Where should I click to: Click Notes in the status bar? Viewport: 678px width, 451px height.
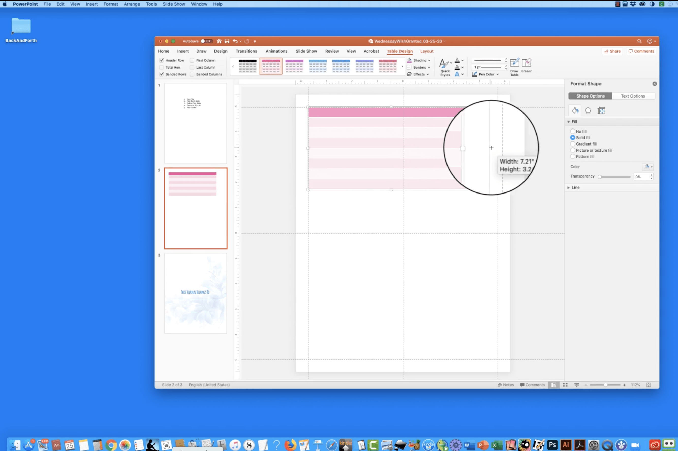tap(505, 385)
